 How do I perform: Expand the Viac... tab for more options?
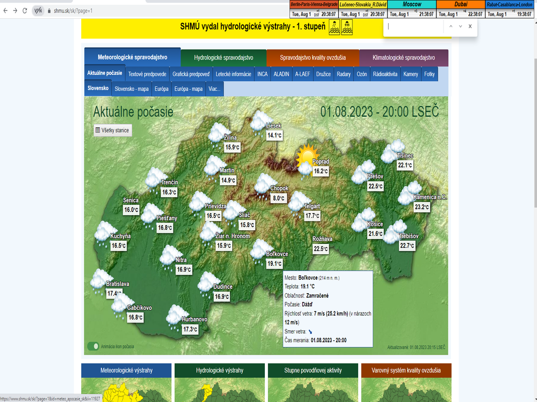click(x=214, y=88)
